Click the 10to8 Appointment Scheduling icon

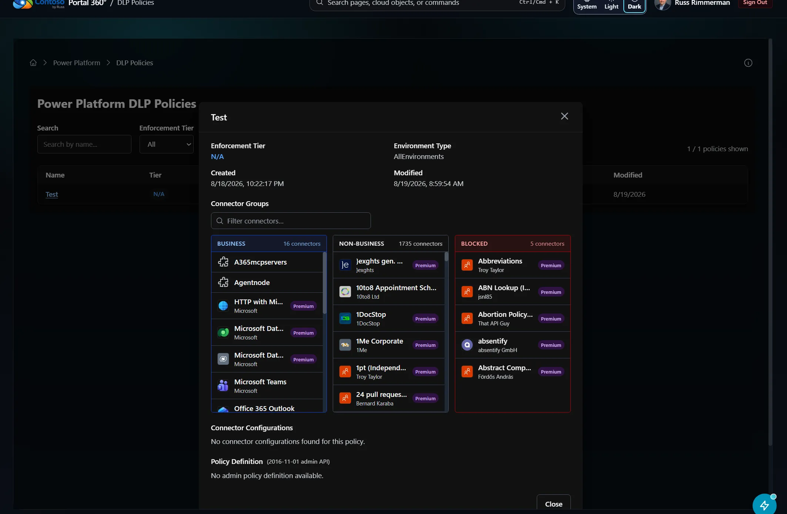point(345,292)
